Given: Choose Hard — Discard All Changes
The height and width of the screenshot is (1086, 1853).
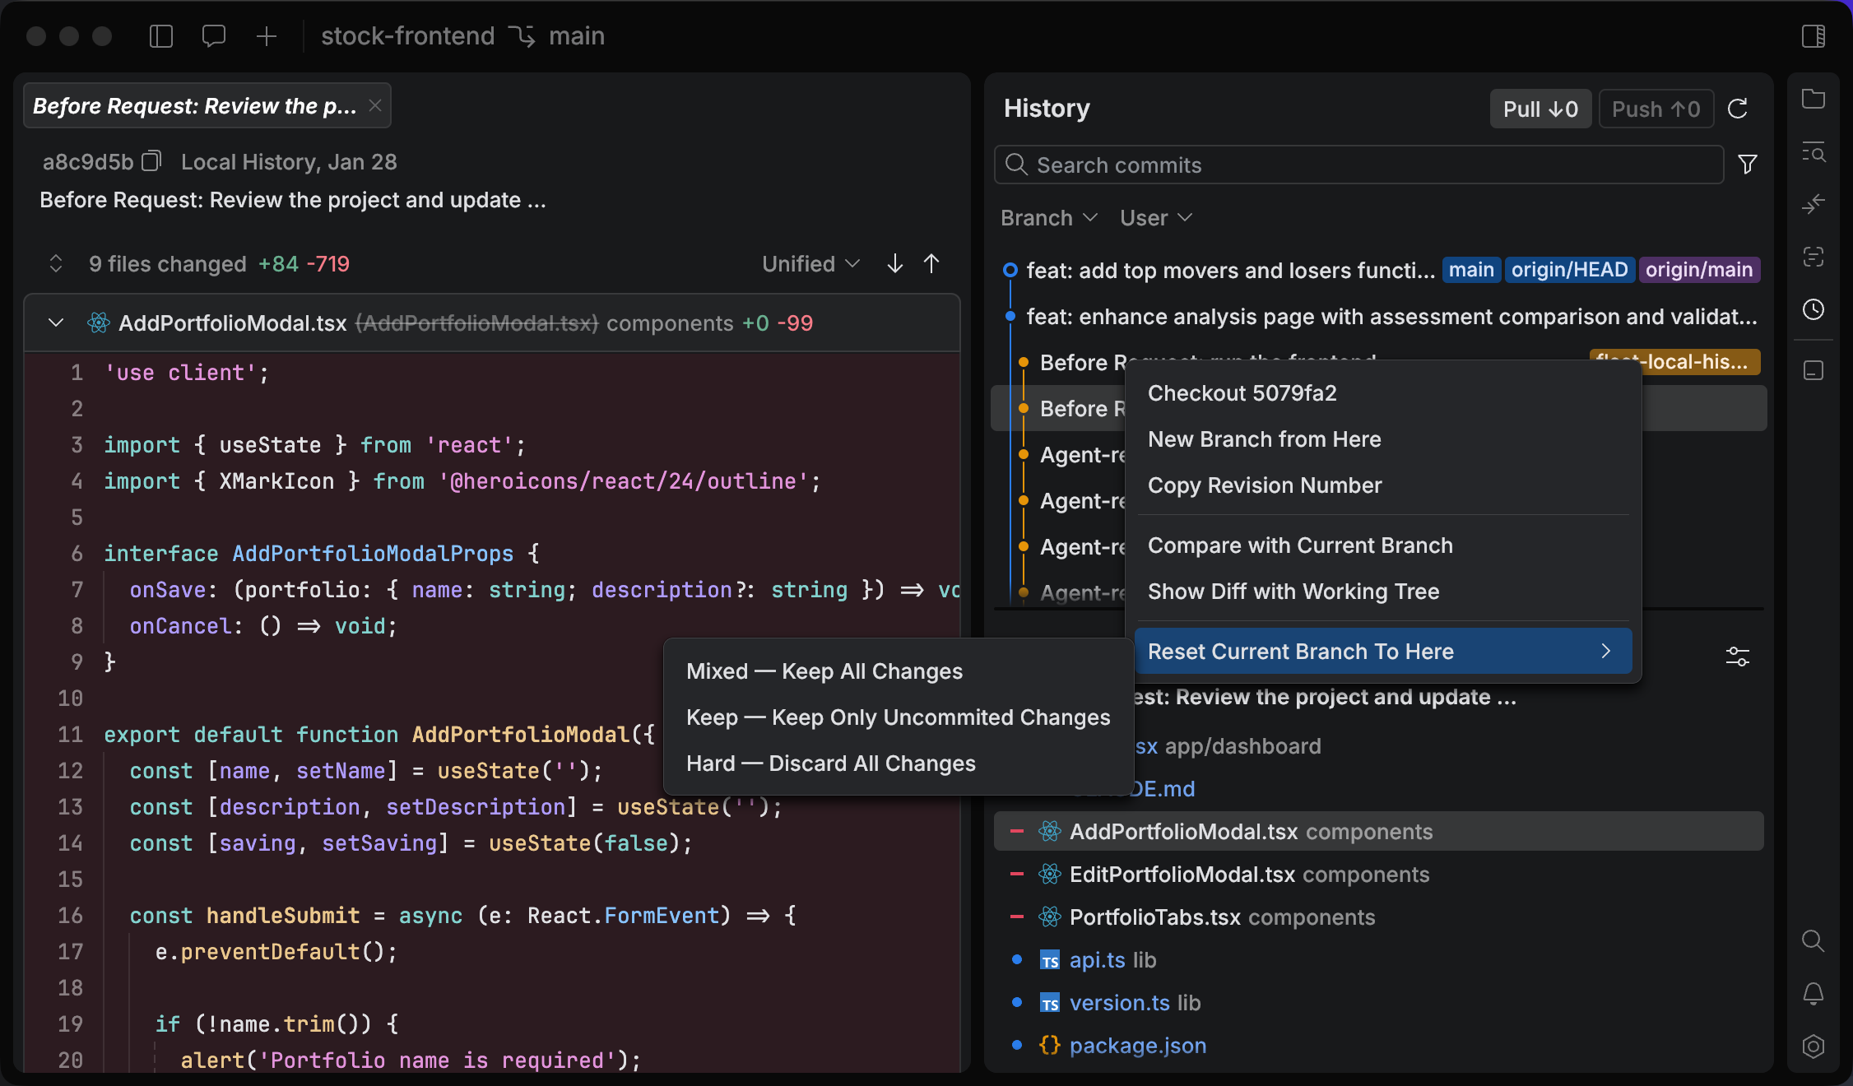Looking at the screenshot, I should [x=830, y=763].
